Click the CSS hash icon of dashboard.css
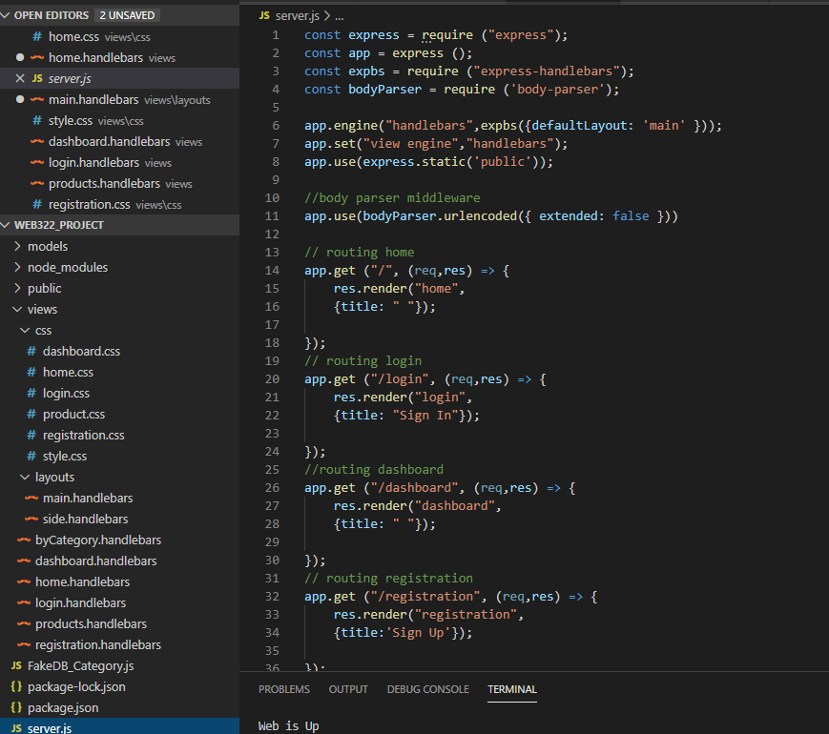The height and width of the screenshot is (734, 829). point(31,351)
